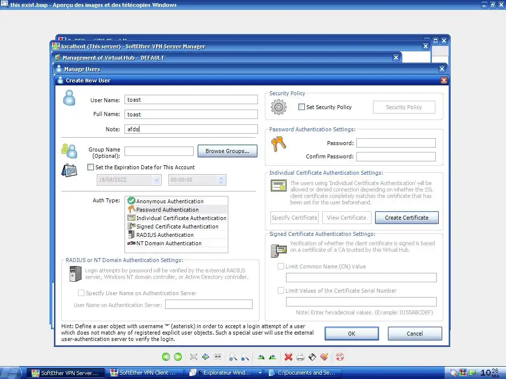Viewport: 506px width, 379px height.
Task: Open the expiration date 18/08/2022 dropdown
Action: pos(157,180)
